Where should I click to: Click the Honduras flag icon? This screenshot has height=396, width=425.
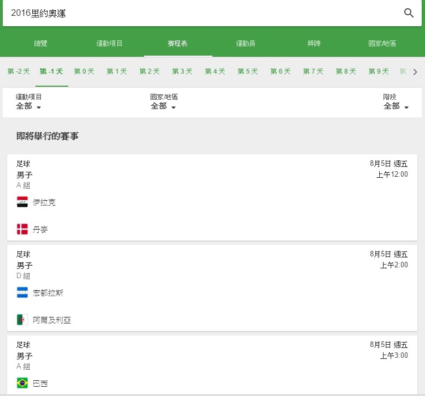click(22, 293)
